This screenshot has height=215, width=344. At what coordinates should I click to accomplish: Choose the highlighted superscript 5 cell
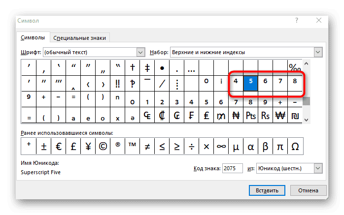(250, 84)
